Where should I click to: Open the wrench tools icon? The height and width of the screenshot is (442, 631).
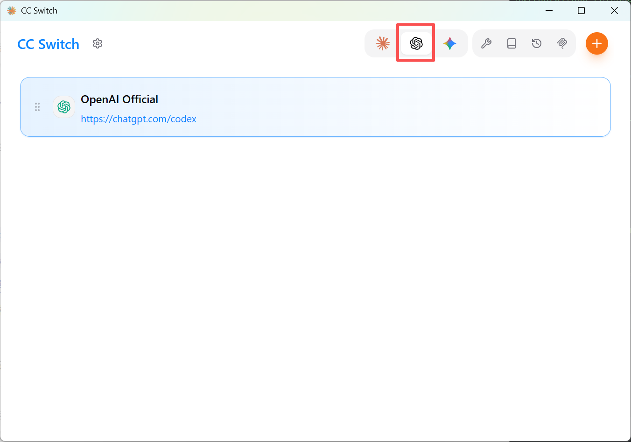(486, 43)
